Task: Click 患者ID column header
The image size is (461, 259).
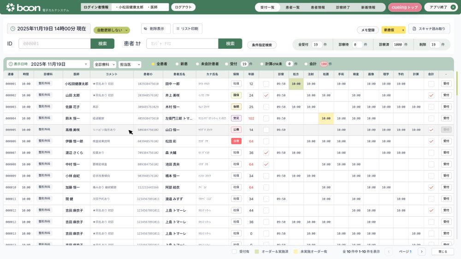Action: pyautogui.click(x=148, y=74)
